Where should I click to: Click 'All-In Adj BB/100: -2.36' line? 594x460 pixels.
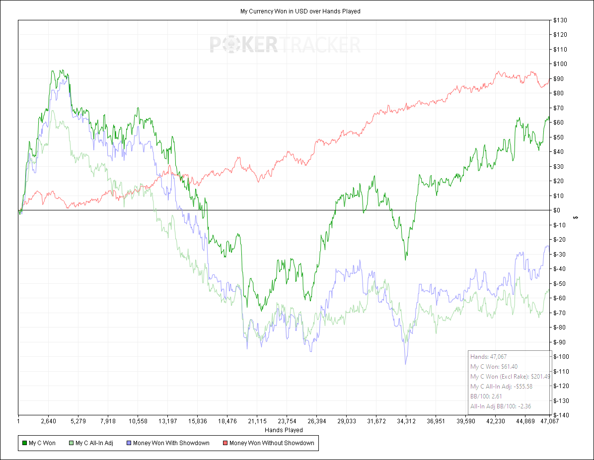[x=501, y=406]
